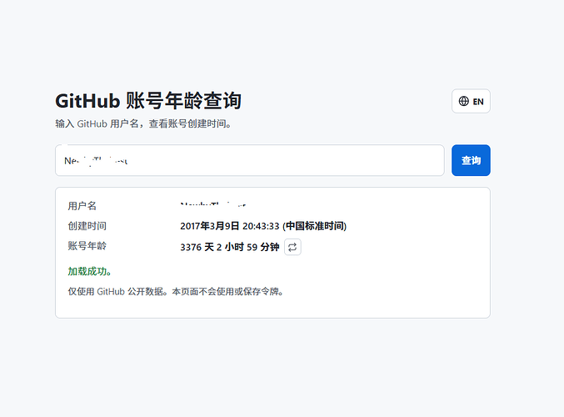Click the blue 查询 search button
Screen dimensions: 564x417
tap(471, 160)
